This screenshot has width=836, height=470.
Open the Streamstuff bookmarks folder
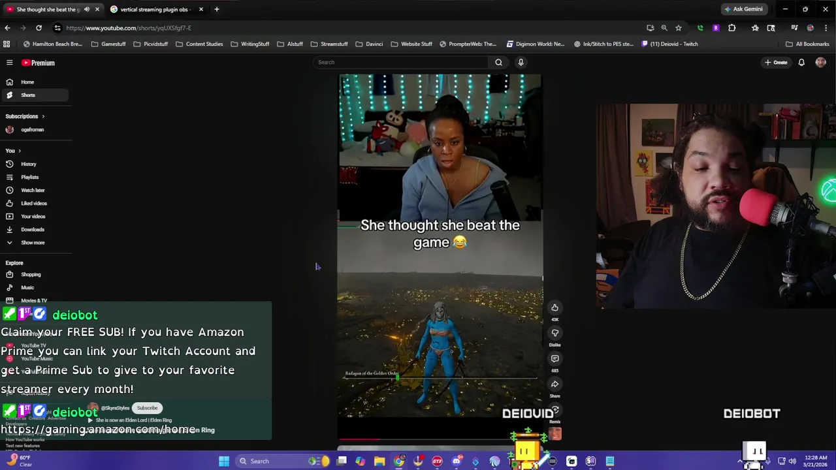pyautogui.click(x=329, y=44)
